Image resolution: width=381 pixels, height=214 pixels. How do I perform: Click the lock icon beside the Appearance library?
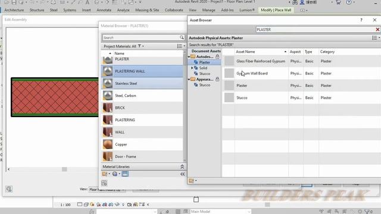[x=217, y=79]
